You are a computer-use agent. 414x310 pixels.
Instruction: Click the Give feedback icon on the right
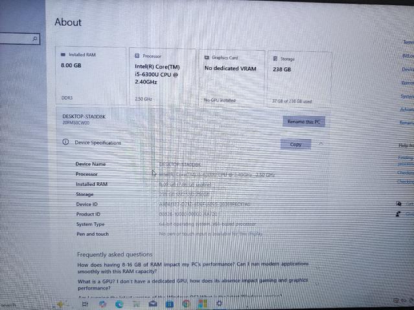tap(398, 214)
